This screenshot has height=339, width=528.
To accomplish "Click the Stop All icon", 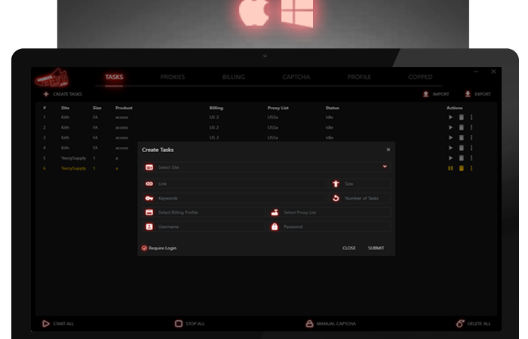I will (x=179, y=323).
